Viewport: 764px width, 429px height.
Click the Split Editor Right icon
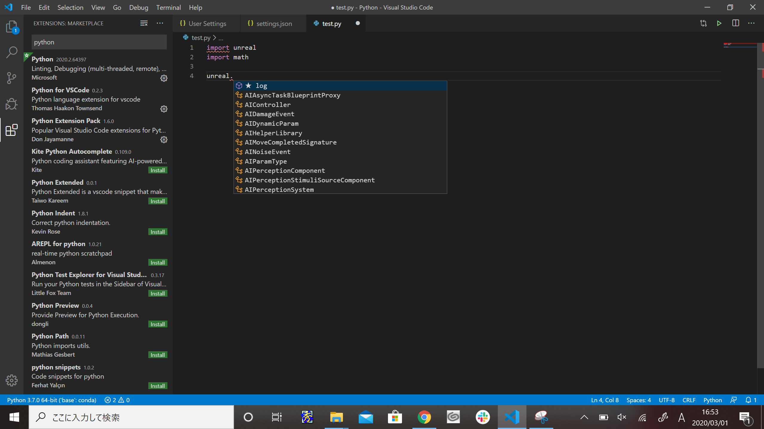pyautogui.click(x=735, y=23)
